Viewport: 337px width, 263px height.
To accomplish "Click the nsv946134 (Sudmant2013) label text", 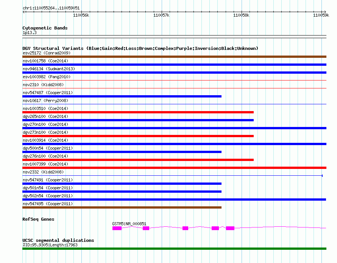I will [x=49, y=69].
